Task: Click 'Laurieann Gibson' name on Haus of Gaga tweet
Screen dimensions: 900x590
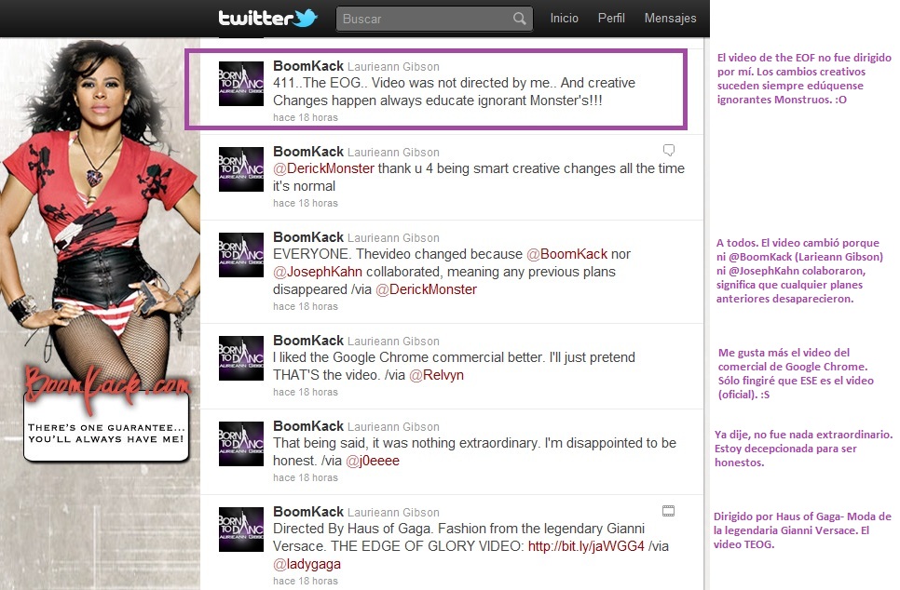Action: [393, 513]
